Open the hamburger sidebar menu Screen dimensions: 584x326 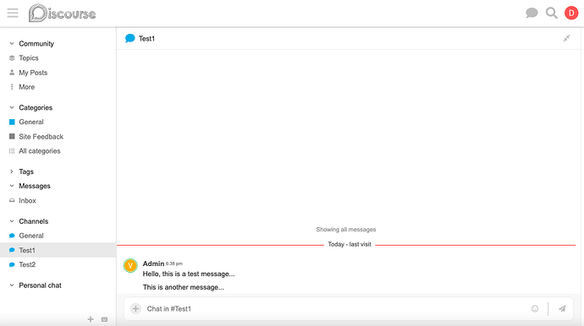click(x=13, y=13)
